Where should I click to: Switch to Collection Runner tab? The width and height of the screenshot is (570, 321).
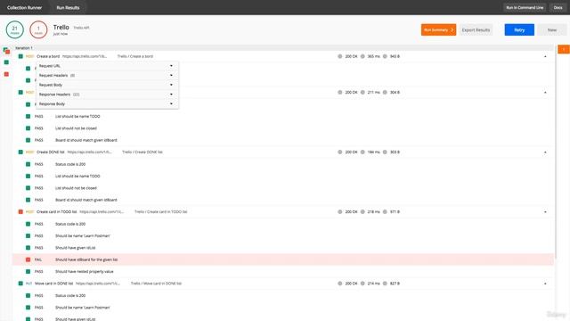click(24, 8)
